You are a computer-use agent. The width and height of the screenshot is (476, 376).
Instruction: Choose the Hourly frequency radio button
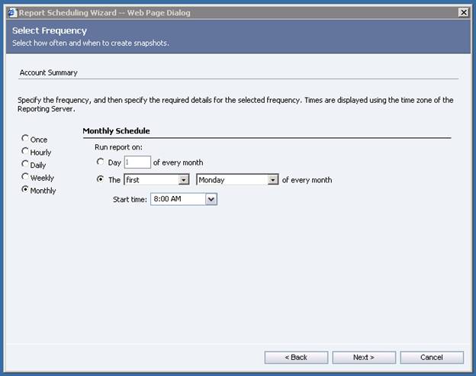(25, 152)
